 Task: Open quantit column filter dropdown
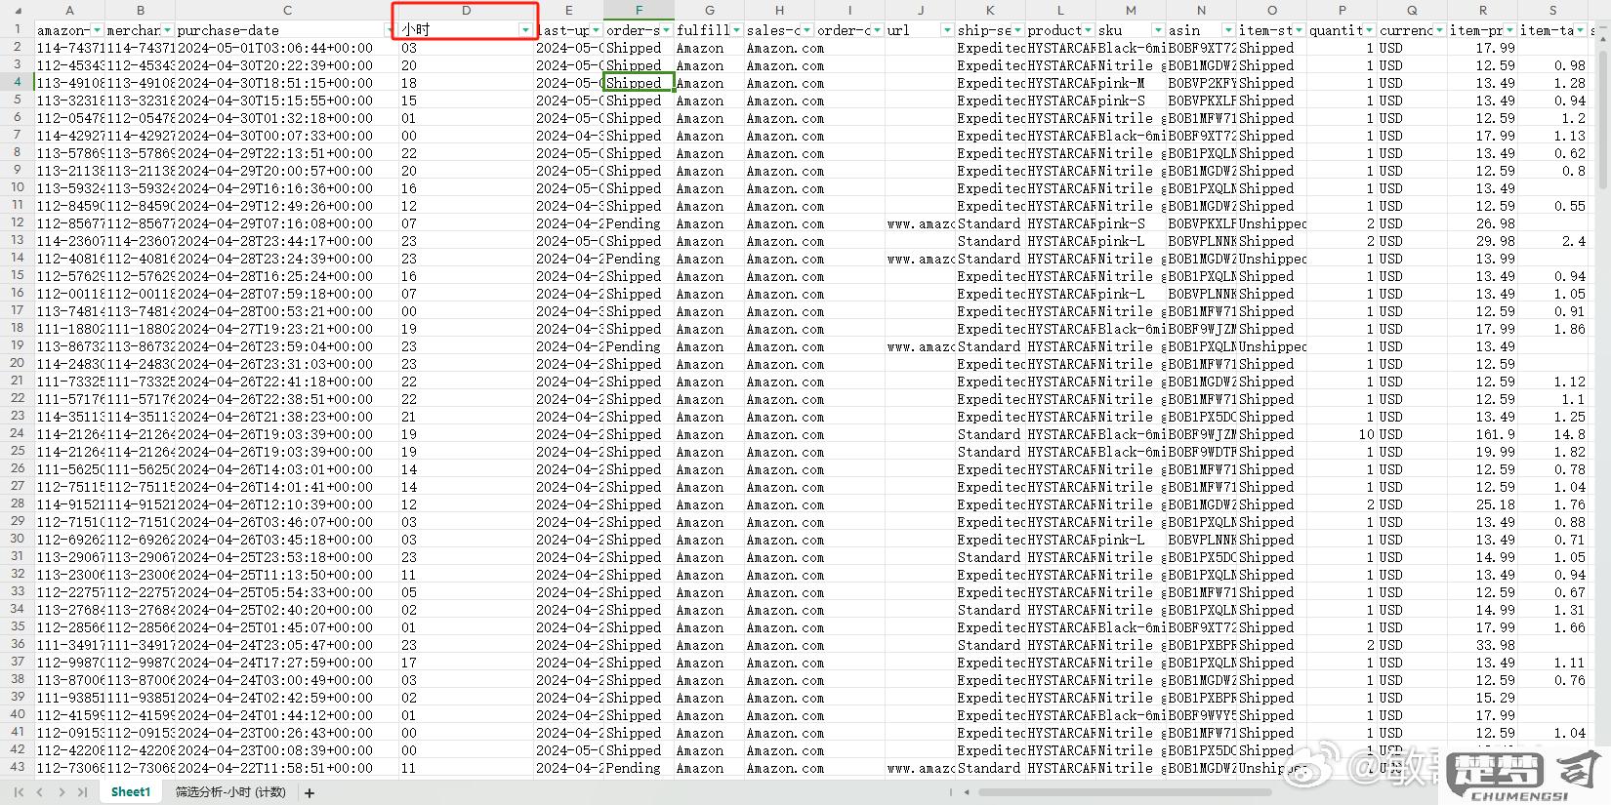pos(1369,30)
